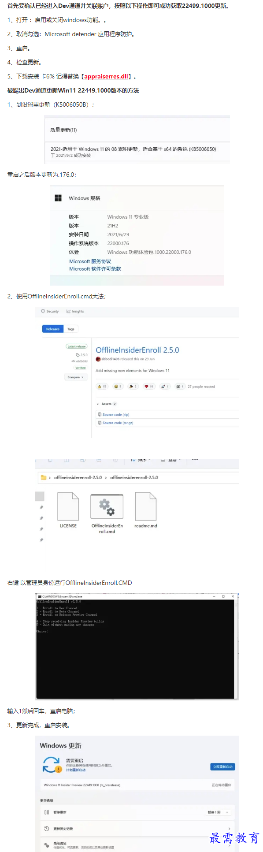Open the appraiserres.dll link

[106, 76]
